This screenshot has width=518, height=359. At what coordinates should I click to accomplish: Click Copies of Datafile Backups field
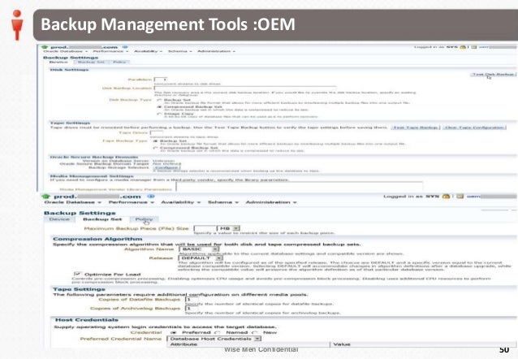(x=192, y=300)
